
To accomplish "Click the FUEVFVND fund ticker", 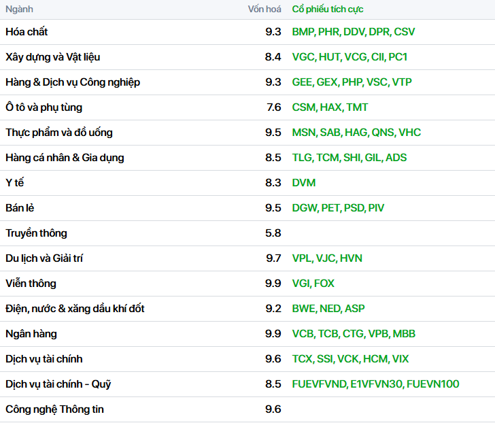I will (x=319, y=384).
